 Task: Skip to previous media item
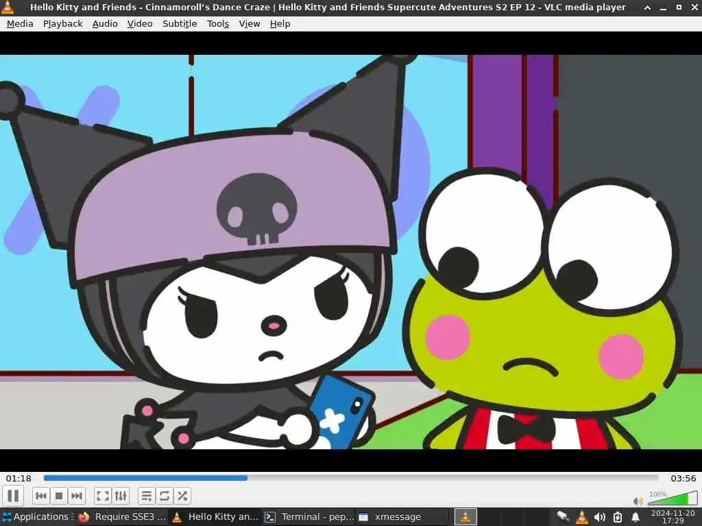pyautogui.click(x=41, y=496)
